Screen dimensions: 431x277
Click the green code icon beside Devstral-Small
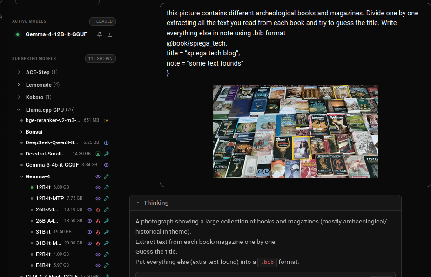tap(98, 154)
